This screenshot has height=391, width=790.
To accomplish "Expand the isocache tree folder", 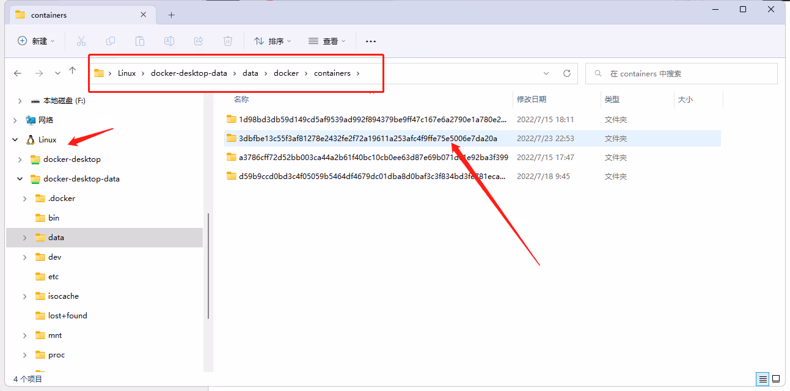I will (x=25, y=296).
